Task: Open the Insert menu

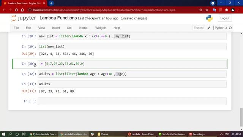Action: 56,28
